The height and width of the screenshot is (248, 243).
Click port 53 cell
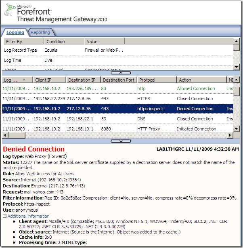pyautogui.click(x=104, y=119)
